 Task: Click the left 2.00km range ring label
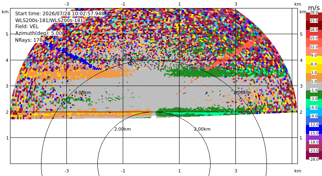122,129
